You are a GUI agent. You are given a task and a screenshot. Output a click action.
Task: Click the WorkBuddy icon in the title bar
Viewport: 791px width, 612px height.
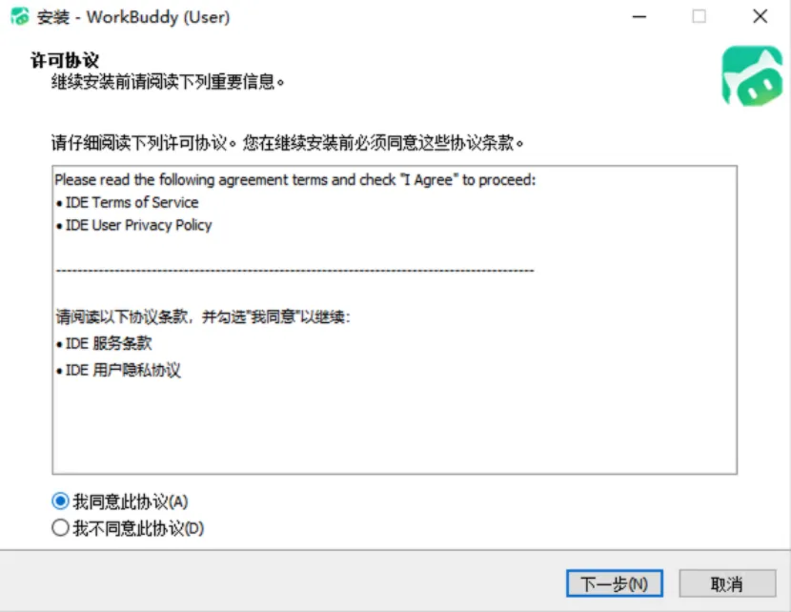[20, 16]
